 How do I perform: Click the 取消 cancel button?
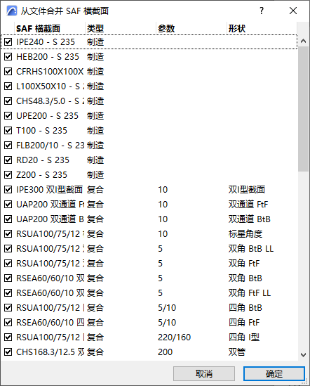204,373
